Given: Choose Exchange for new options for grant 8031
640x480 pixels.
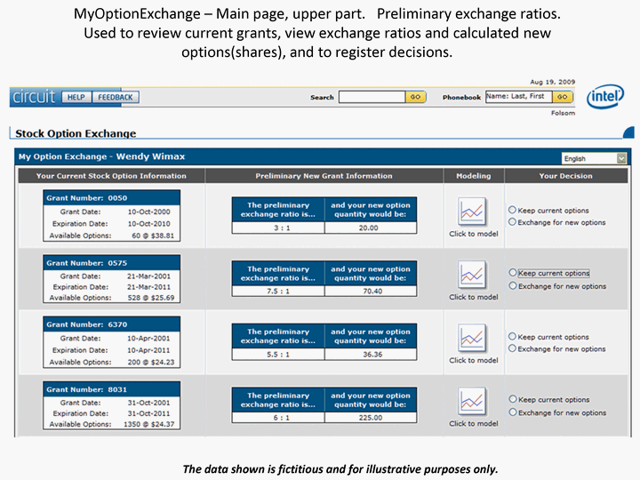Looking at the screenshot, I should click(513, 412).
